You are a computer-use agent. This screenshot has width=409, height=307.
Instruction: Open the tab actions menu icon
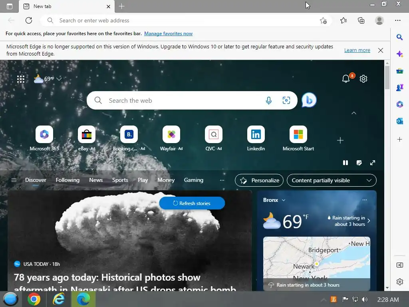coord(10,6)
